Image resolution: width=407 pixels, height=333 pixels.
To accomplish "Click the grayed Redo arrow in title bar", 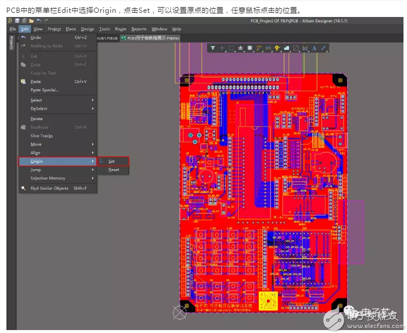I will coord(46,20).
